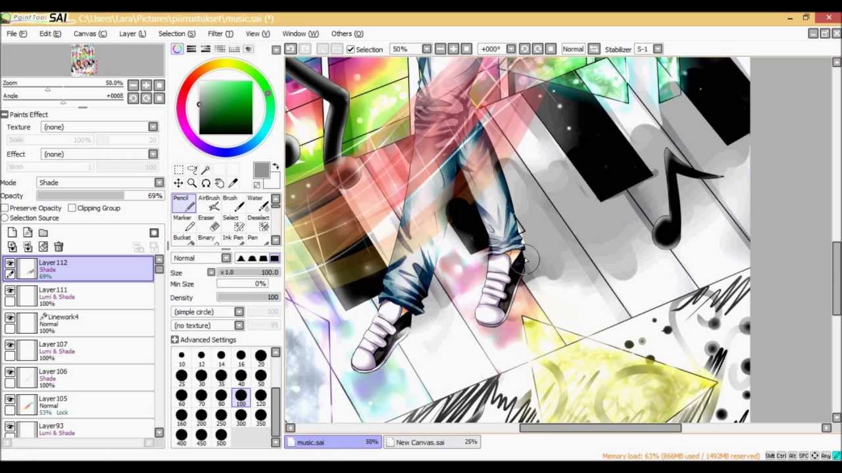Toggle visibility of the Linework4 layer
This screenshot has height=473, width=842.
tap(10, 317)
